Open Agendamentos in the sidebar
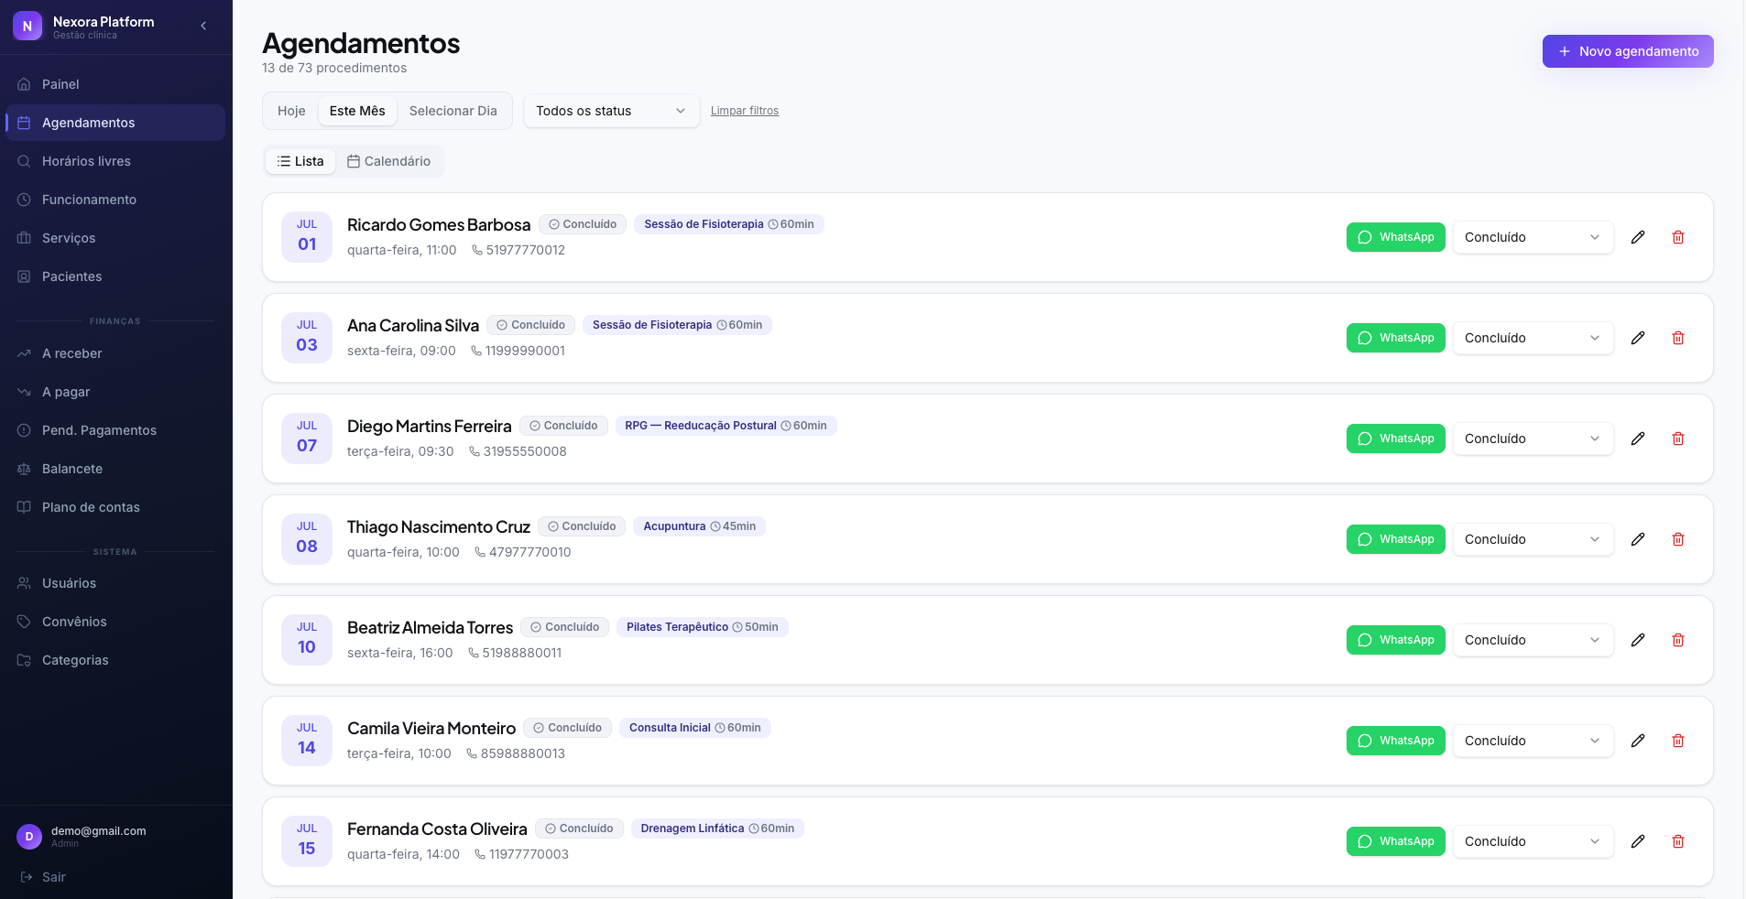The width and height of the screenshot is (1746, 899). (x=115, y=123)
